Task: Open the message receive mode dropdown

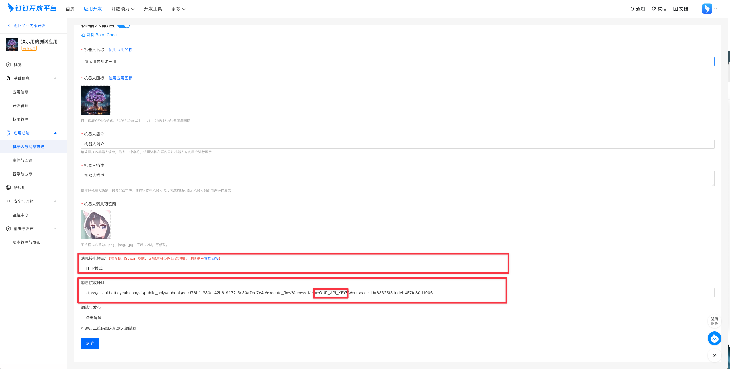Action: 292,268
